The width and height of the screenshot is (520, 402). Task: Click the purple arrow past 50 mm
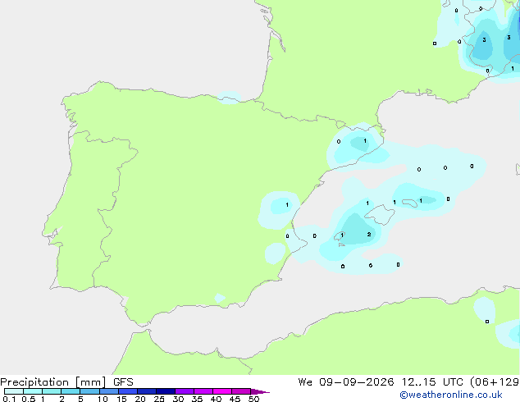260,391
